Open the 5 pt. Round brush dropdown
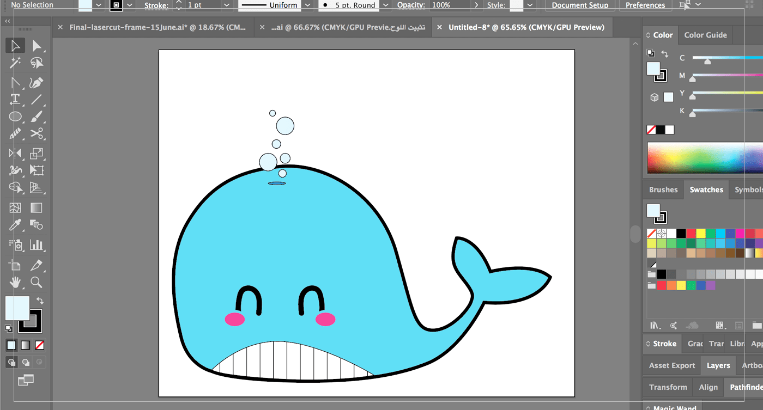The height and width of the screenshot is (410, 763). [x=385, y=5]
